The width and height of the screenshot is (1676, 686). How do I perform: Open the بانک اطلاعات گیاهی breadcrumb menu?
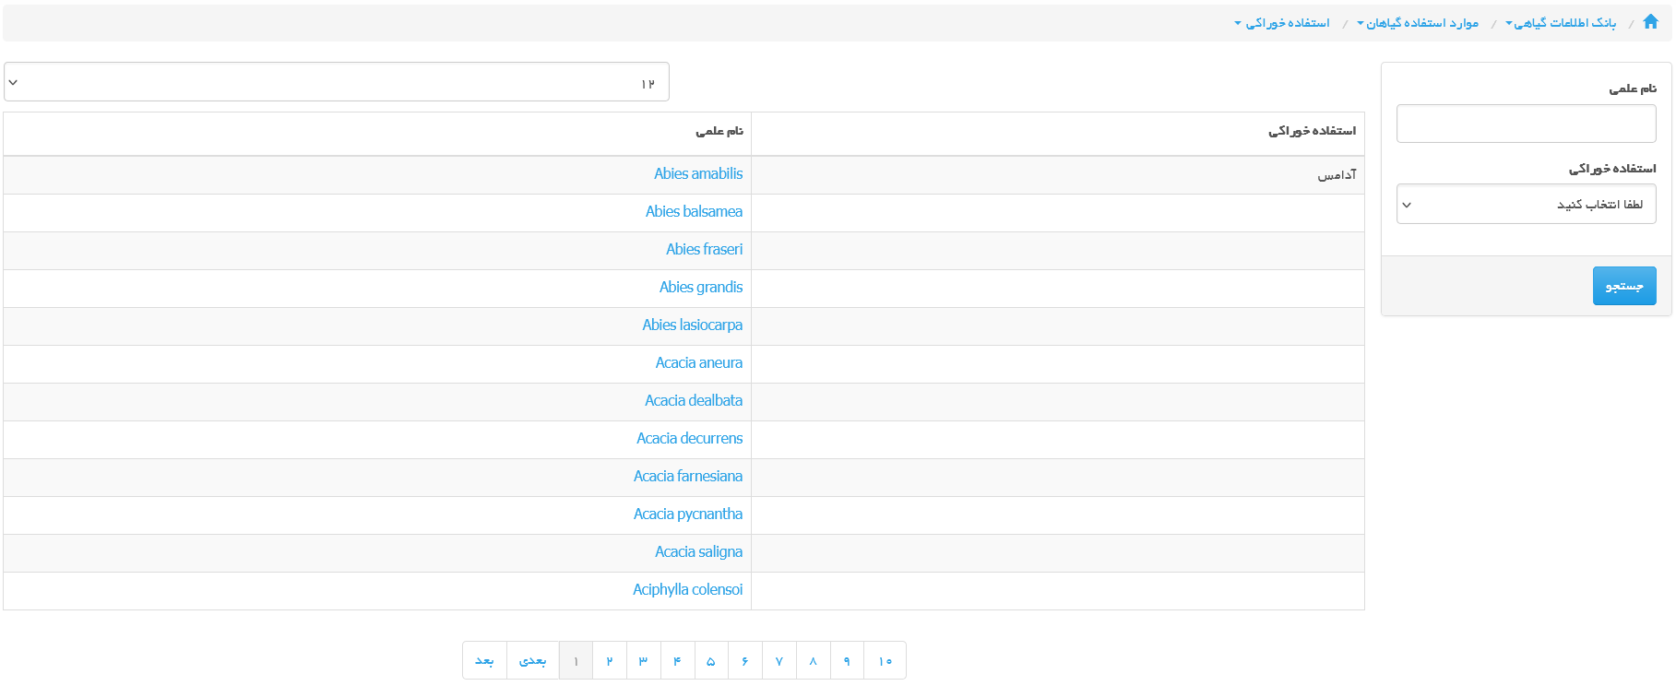click(1563, 23)
